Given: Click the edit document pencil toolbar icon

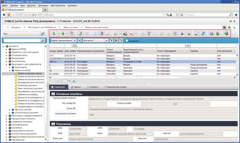Looking at the screenshot, I should [80, 34].
